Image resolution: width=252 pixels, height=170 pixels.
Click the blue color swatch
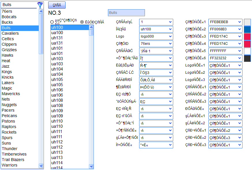point(247,29)
